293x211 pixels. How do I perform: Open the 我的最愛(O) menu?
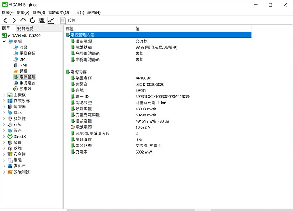coord(59,13)
